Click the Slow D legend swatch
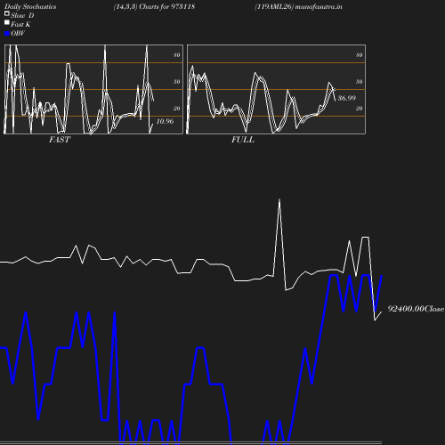The height and width of the screenshot is (445, 445). pos(7,13)
